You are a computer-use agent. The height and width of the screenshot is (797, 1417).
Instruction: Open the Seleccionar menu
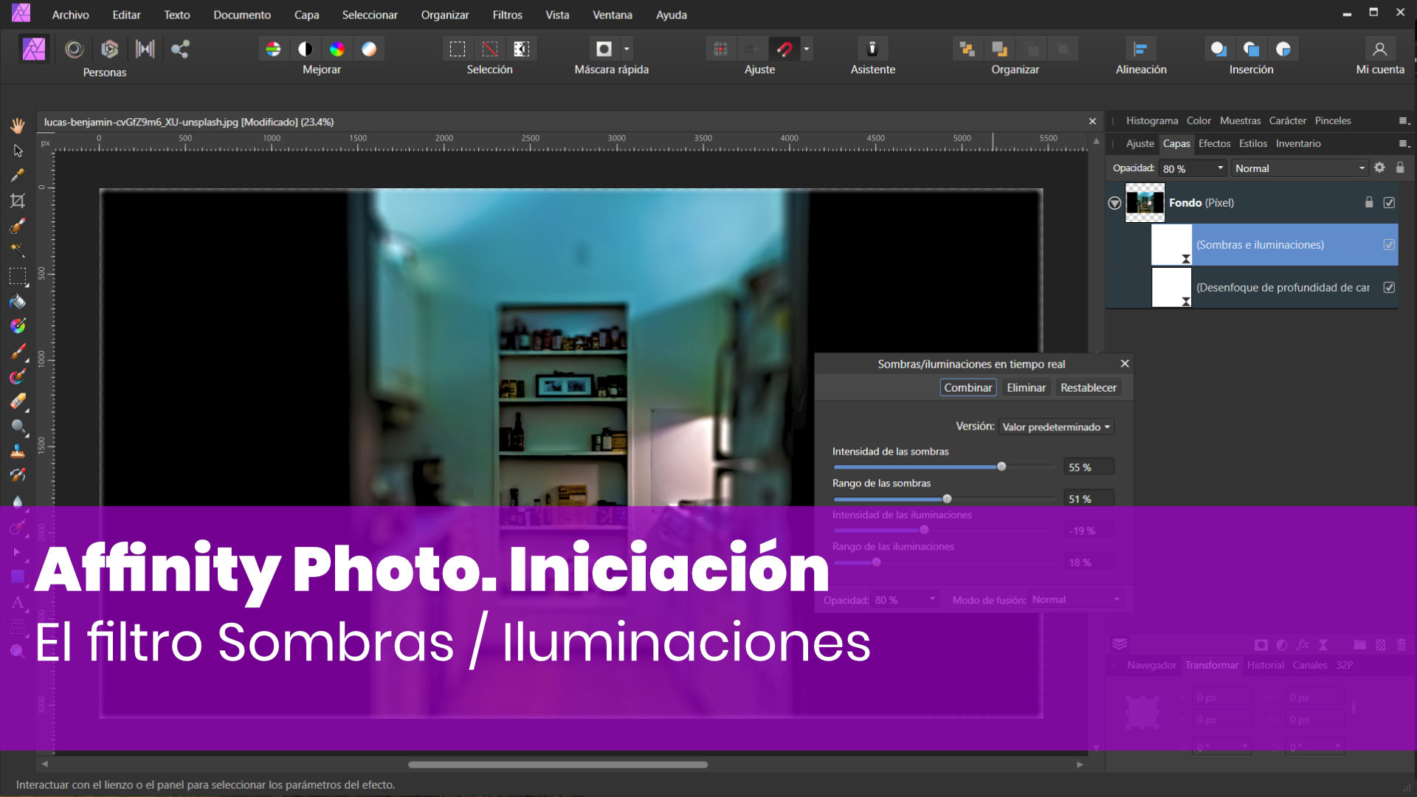pyautogui.click(x=370, y=15)
